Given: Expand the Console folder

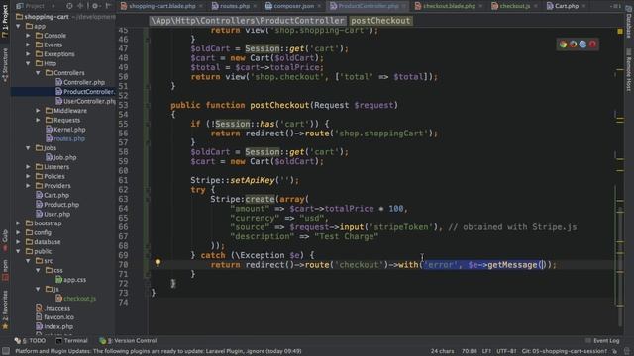Looking at the screenshot, I should pyautogui.click(x=28, y=36).
